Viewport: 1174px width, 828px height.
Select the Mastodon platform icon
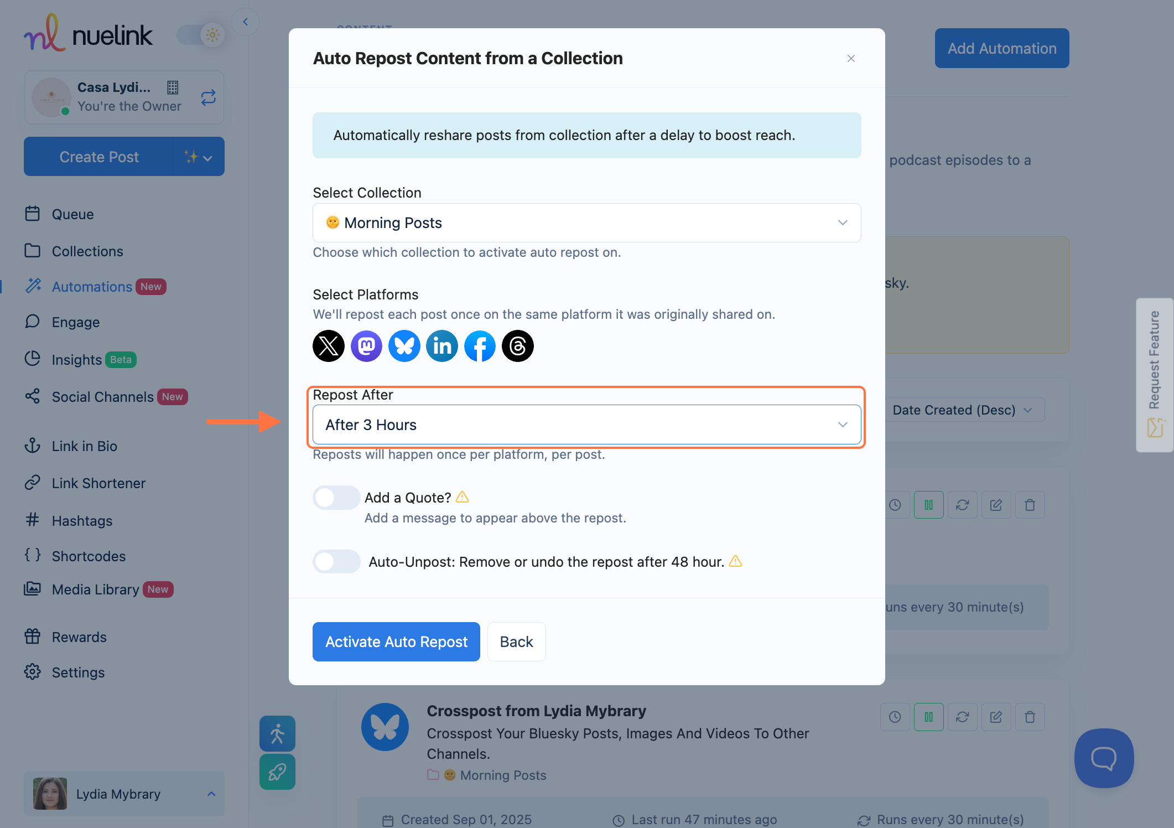pyautogui.click(x=366, y=346)
